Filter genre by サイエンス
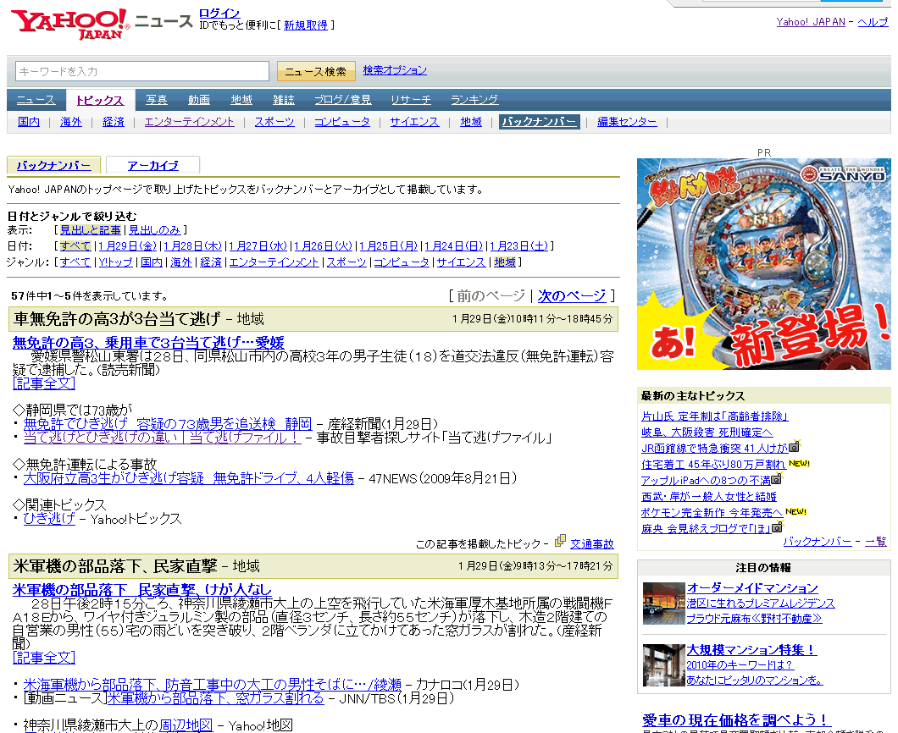Viewport: 898px width, 733px height. click(461, 262)
